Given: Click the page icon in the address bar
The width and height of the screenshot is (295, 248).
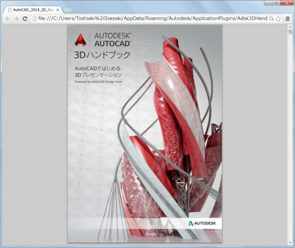Looking at the screenshot, I should tap(35, 19).
